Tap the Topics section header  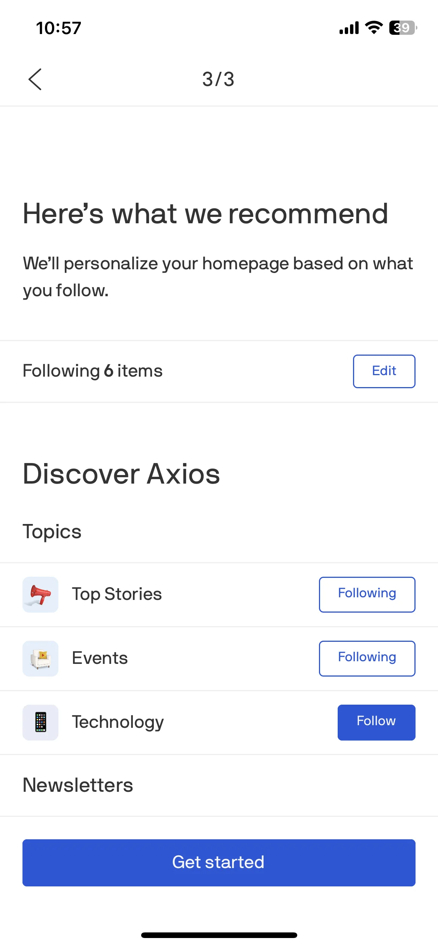52,532
